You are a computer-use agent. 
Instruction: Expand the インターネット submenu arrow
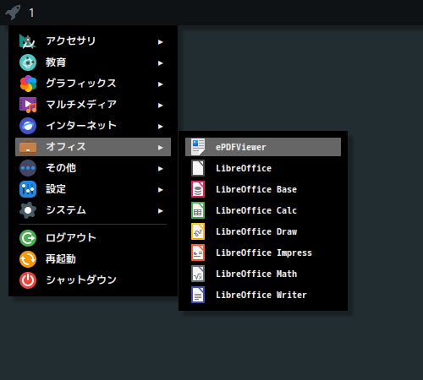pyautogui.click(x=161, y=127)
